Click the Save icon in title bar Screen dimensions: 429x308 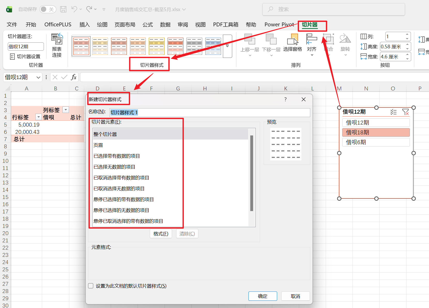point(63,9)
